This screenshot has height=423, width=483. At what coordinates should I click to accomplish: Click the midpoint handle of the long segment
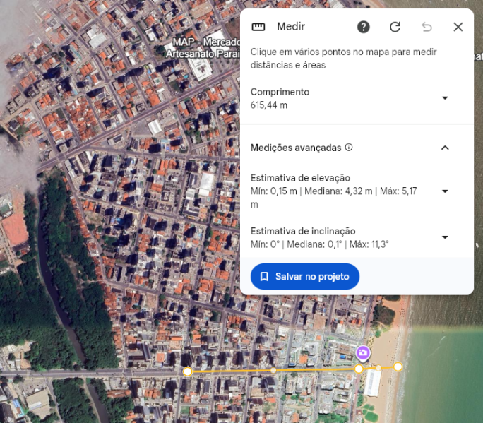(273, 370)
